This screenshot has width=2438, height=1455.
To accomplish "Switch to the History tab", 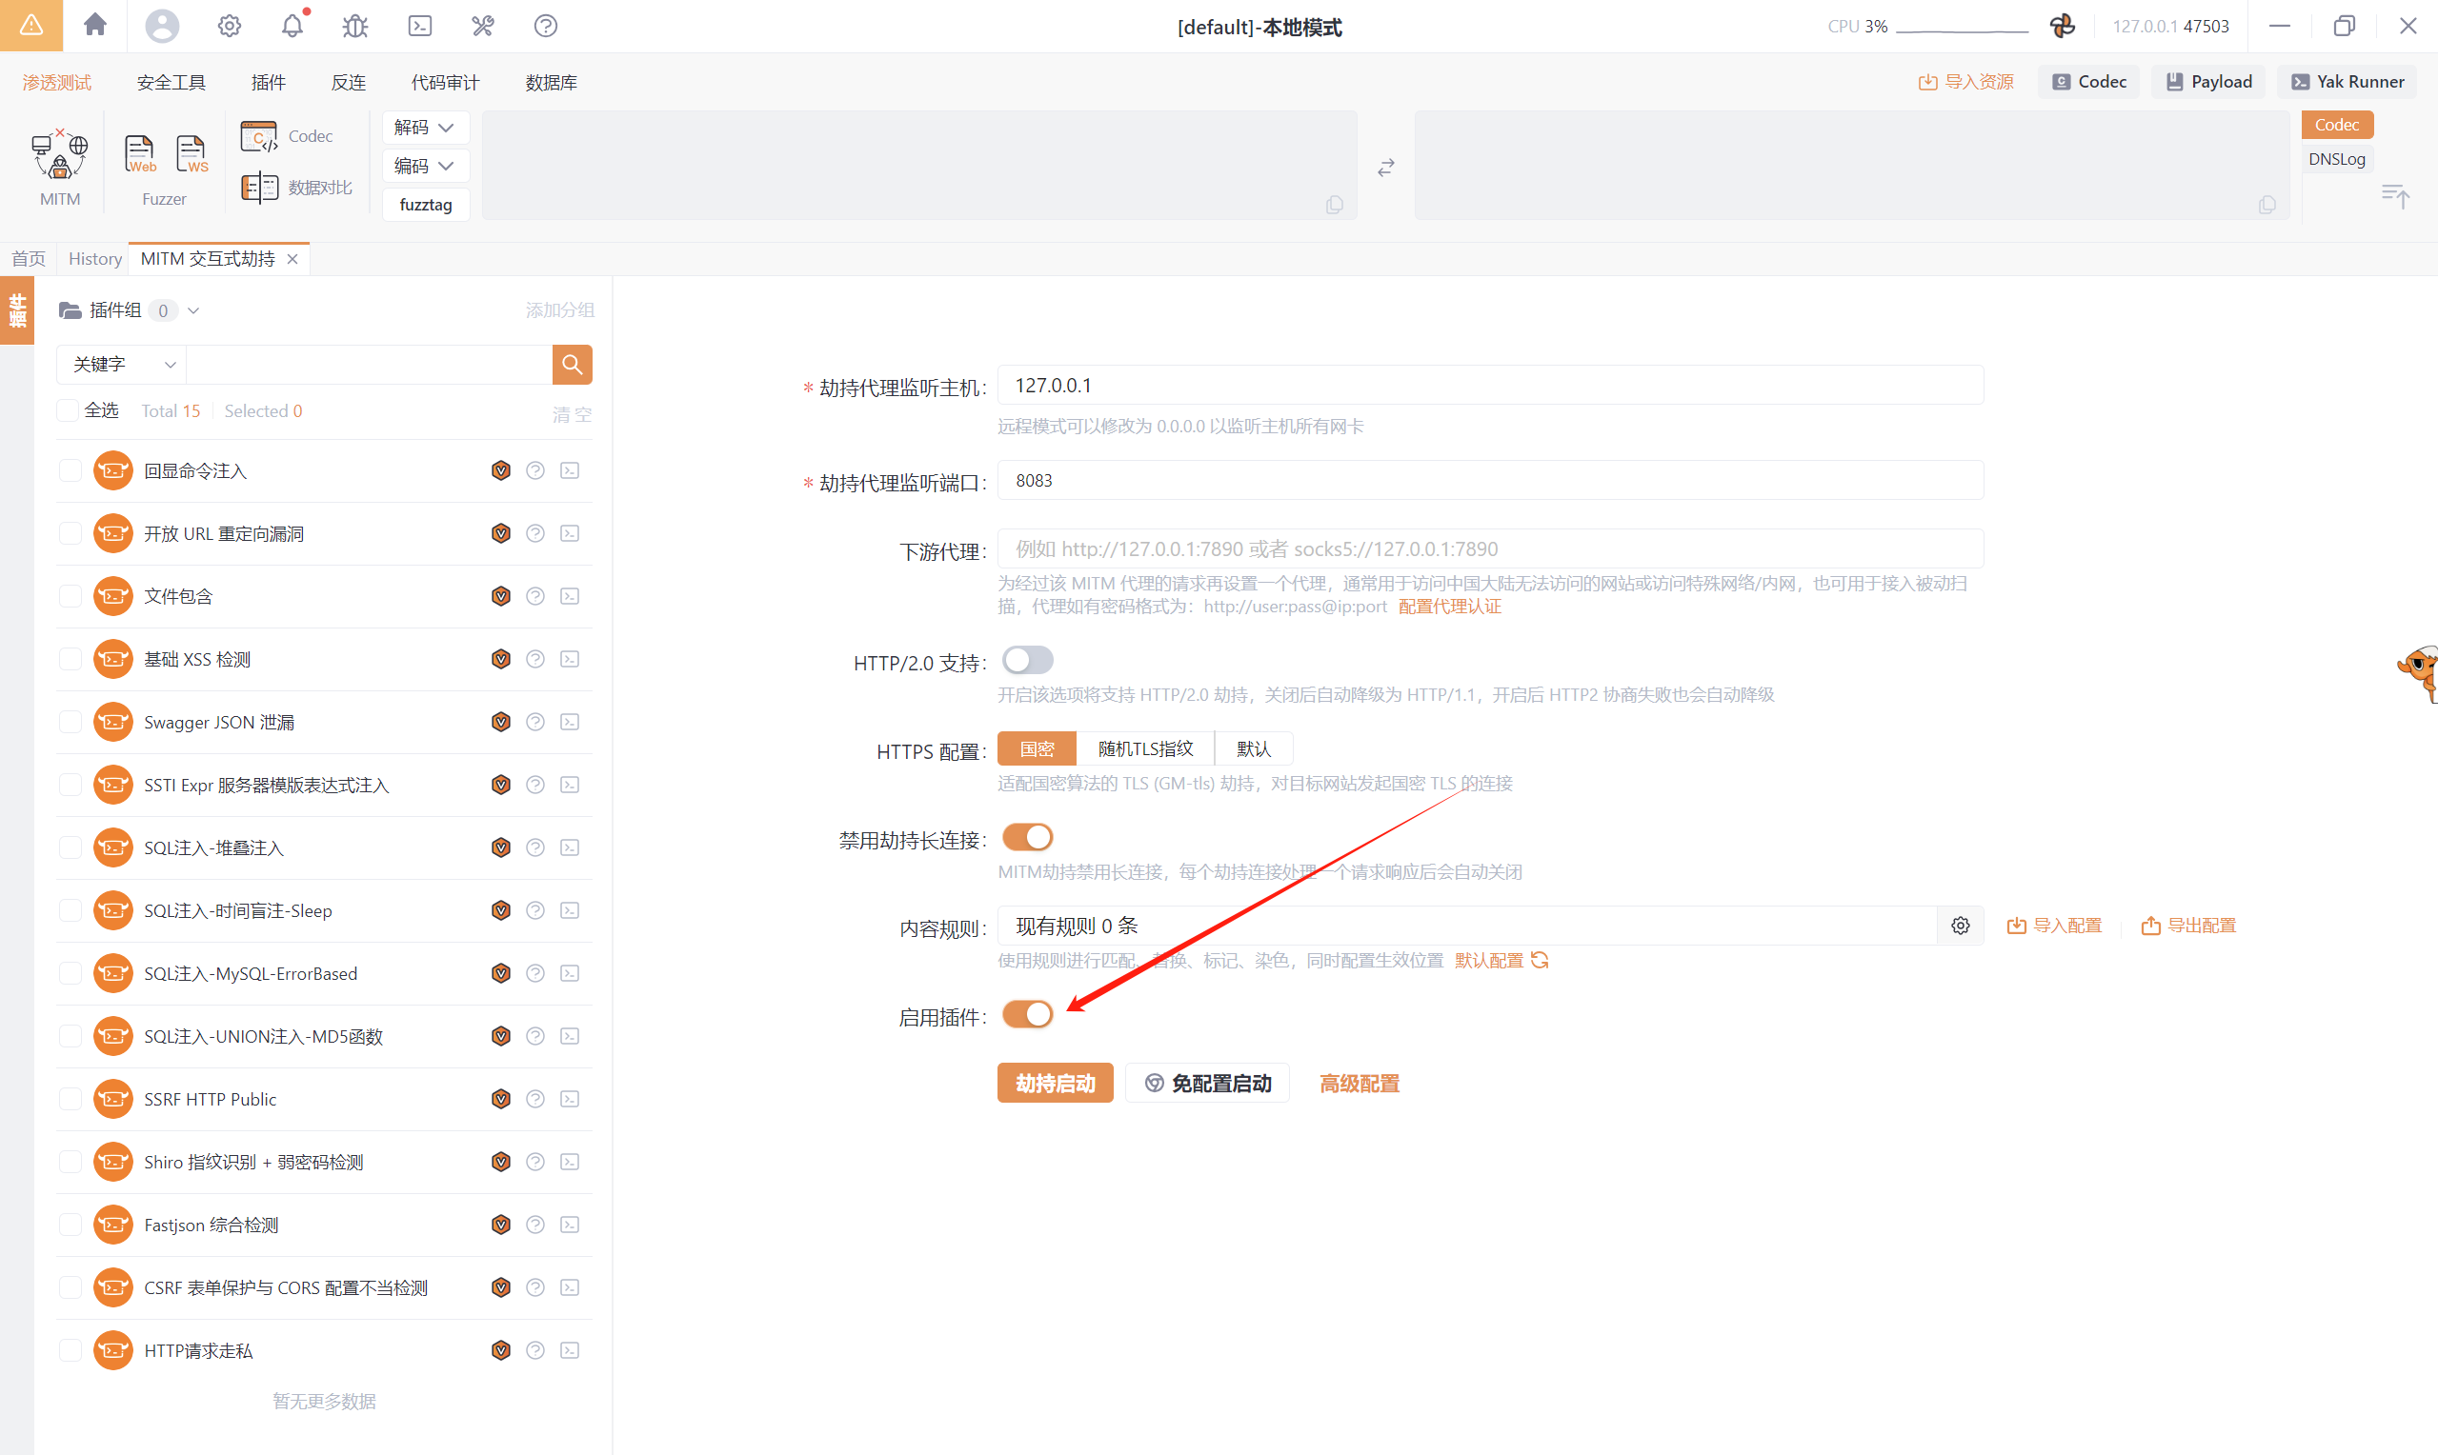I will pos(94,259).
